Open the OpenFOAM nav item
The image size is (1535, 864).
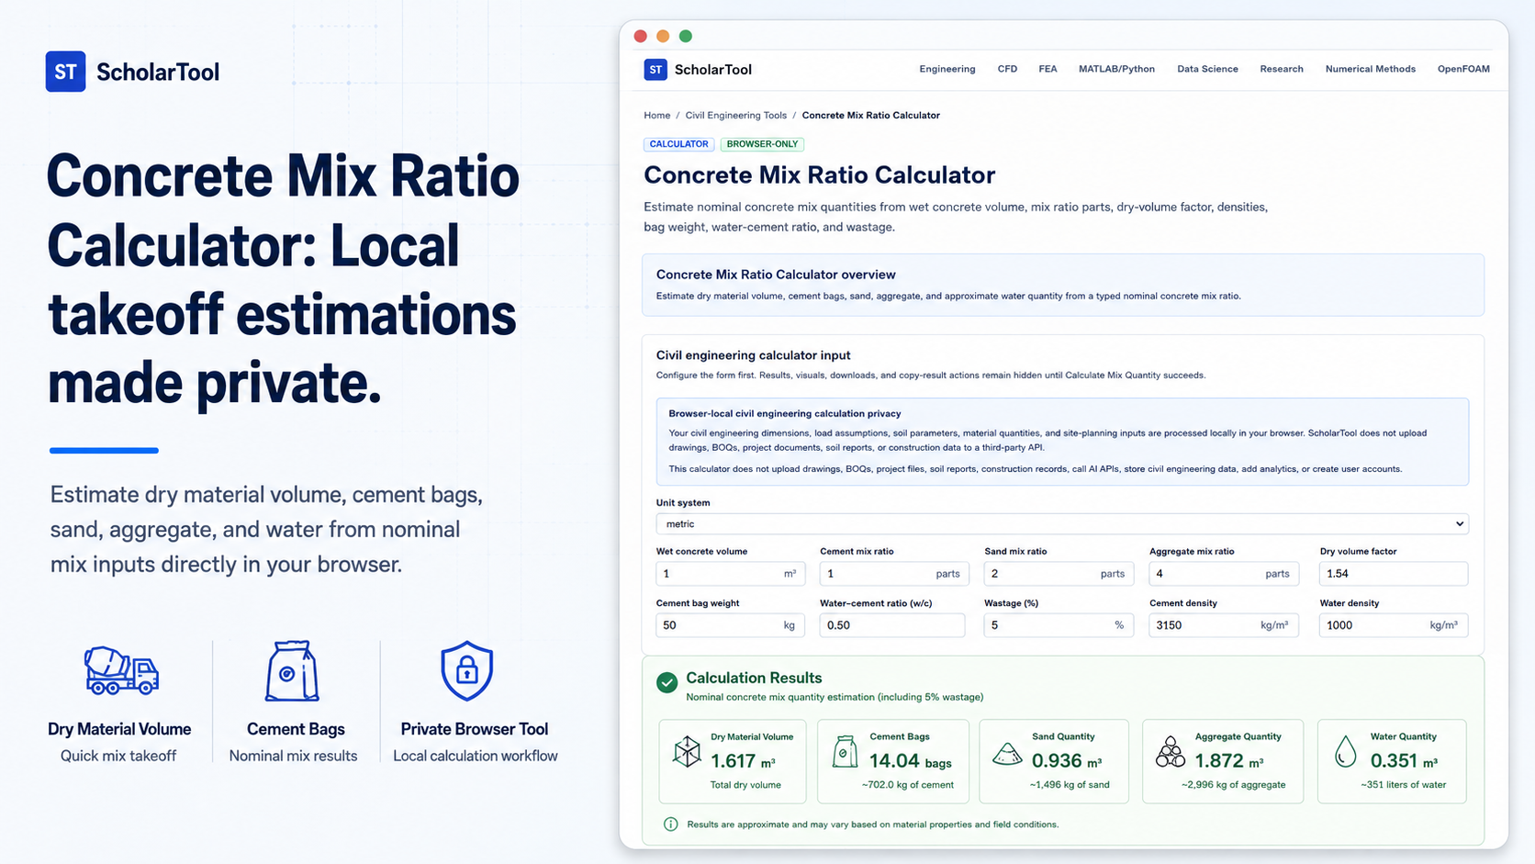coord(1463,69)
